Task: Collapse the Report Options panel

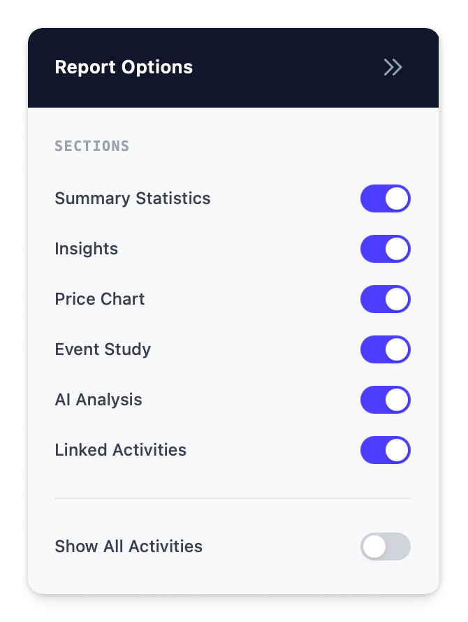Action: click(x=393, y=67)
